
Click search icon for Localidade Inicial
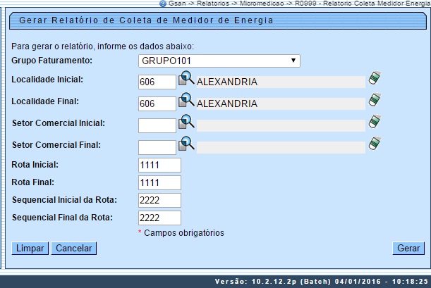tap(186, 80)
